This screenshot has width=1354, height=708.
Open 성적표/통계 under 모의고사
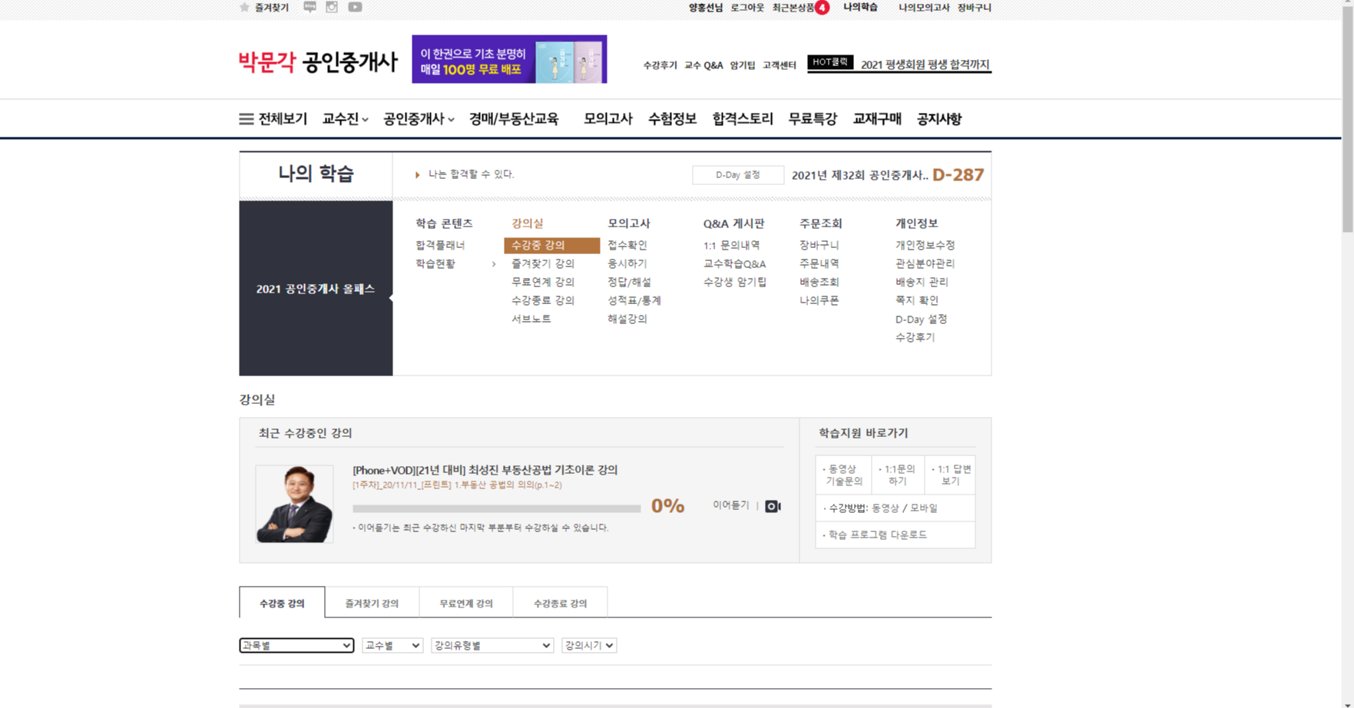pyautogui.click(x=634, y=300)
